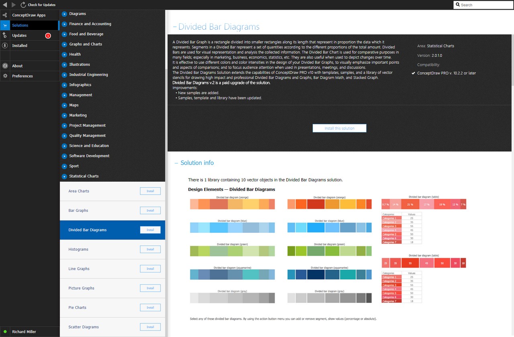Install the Bar Graphs solution
The image size is (514, 337).
tap(150, 211)
